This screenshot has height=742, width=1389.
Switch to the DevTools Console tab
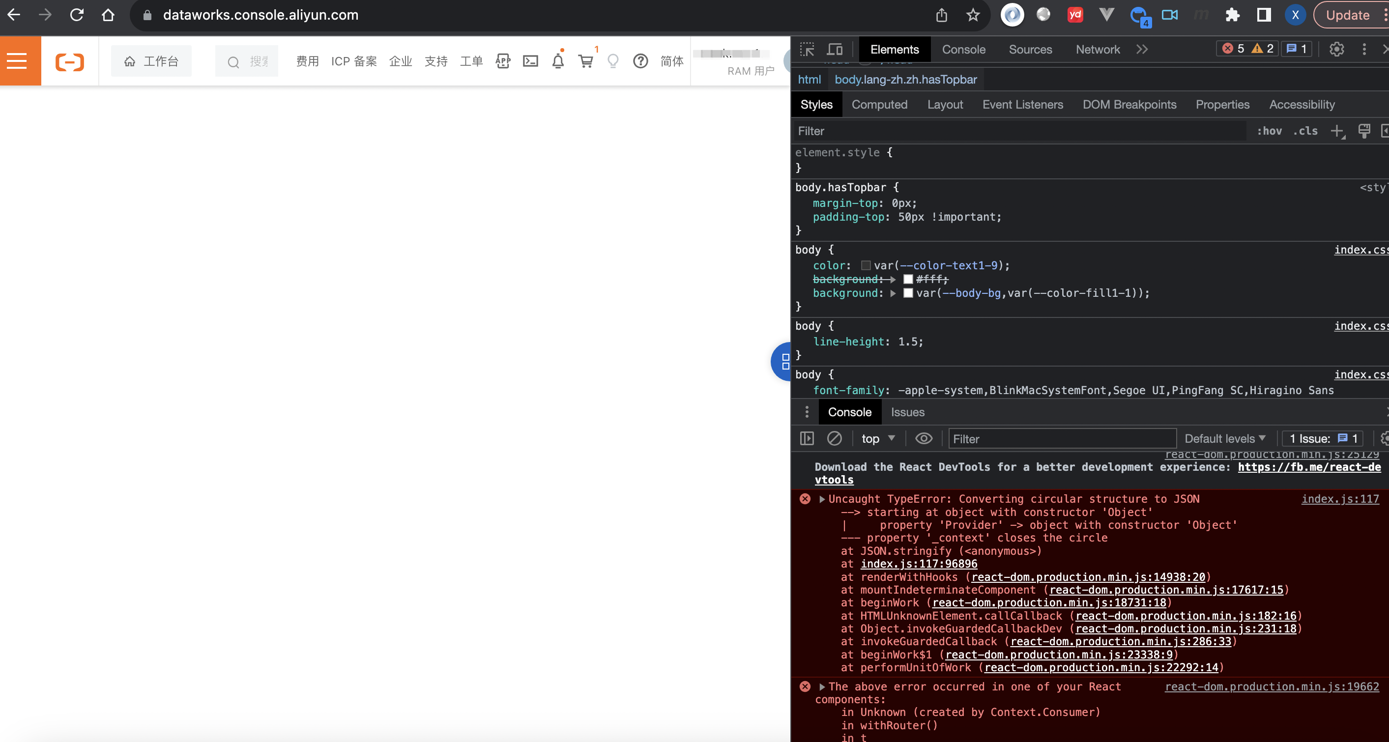[x=963, y=50]
